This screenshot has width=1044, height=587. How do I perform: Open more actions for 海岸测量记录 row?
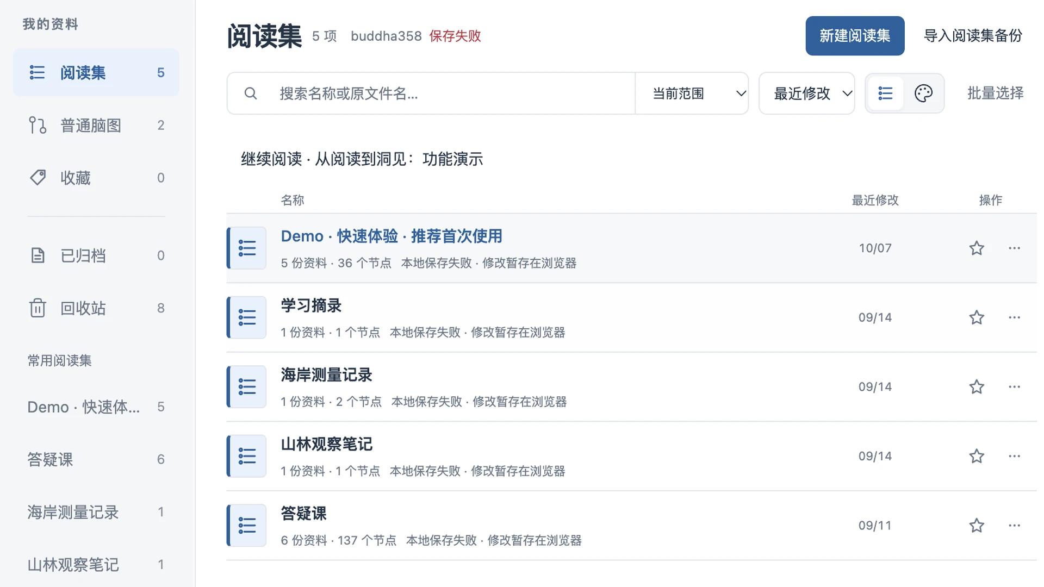tap(1014, 386)
